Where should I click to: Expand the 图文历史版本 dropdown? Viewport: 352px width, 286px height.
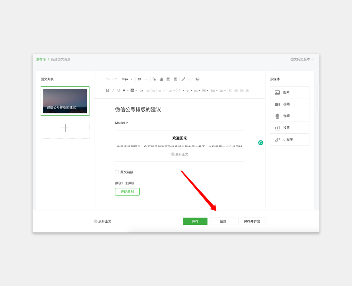pos(302,59)
